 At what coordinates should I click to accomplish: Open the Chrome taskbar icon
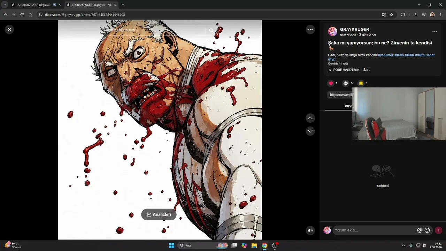264,245
